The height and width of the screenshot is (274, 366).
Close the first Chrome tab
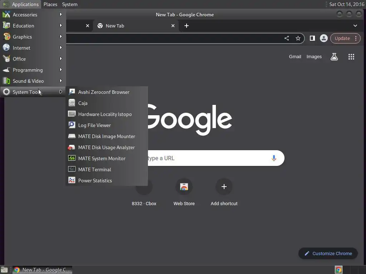[x=88, y=26]
